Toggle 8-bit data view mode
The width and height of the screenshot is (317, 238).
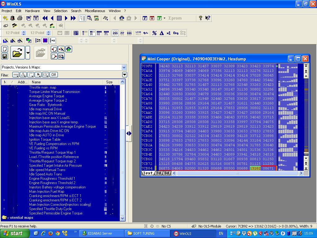[x=84, y=33]
